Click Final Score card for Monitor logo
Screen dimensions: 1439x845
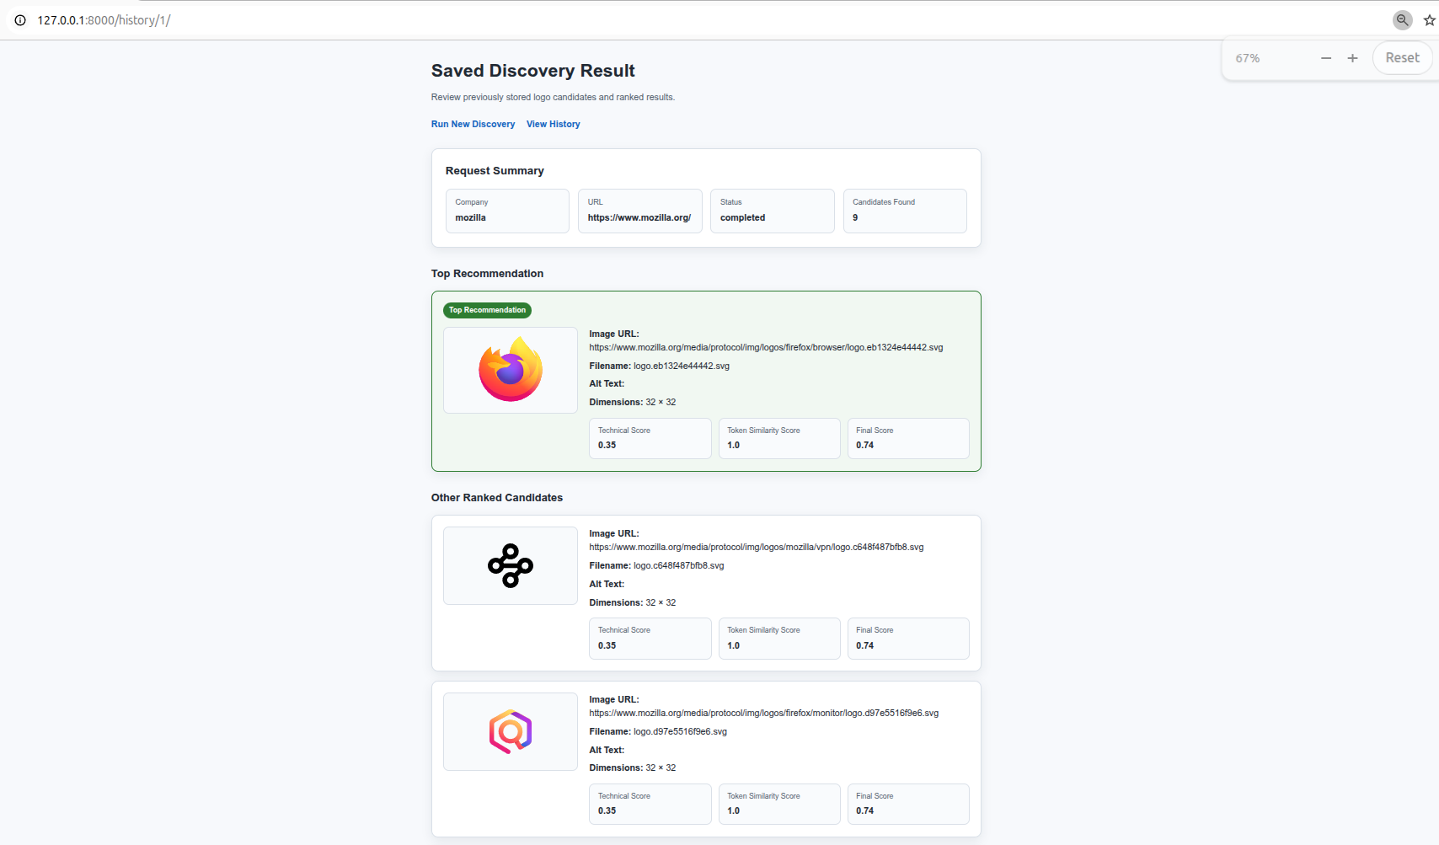pos(908,804)
